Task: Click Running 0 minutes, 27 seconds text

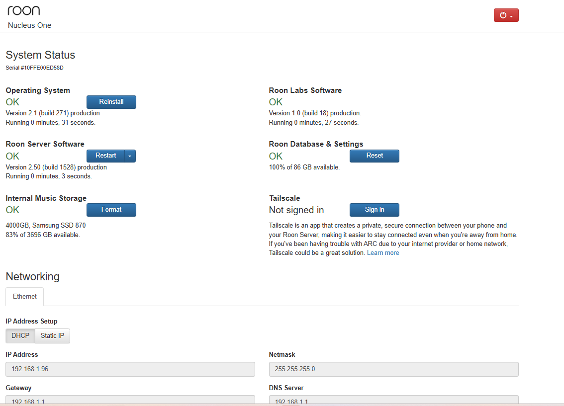Action: pyautogui.click(x=314, y=123)
